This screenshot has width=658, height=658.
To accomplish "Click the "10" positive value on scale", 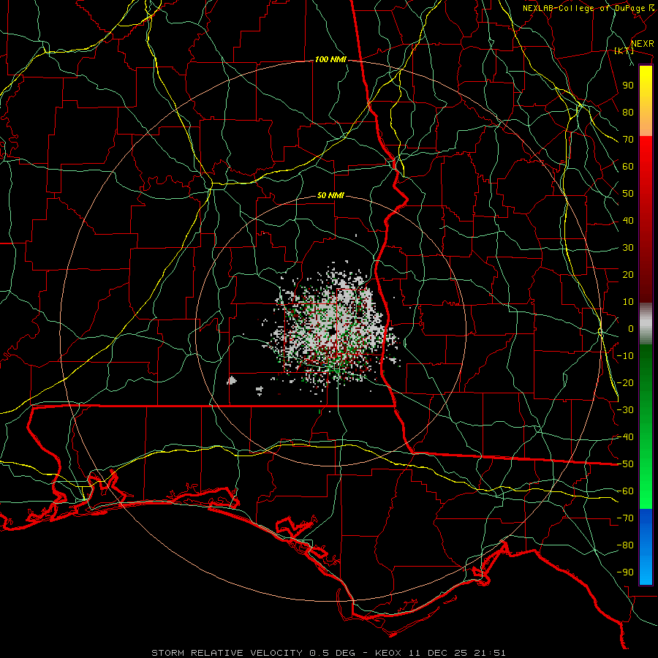I will pyautogui.click(x=628, y=302).
